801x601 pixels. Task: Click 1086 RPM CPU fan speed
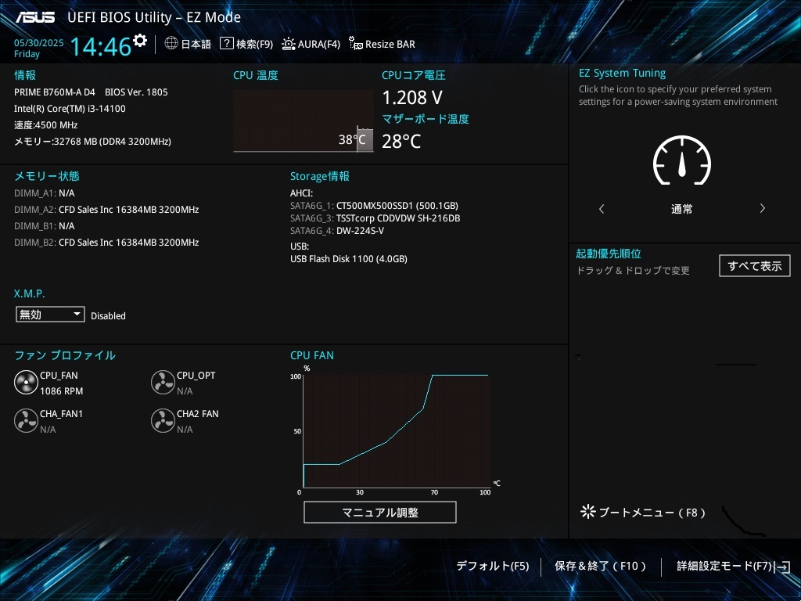pos(61,391)
